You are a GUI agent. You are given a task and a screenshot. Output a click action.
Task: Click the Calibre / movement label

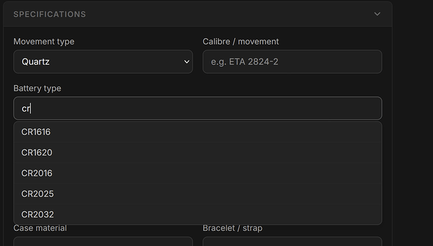click(x=241, y=41)
